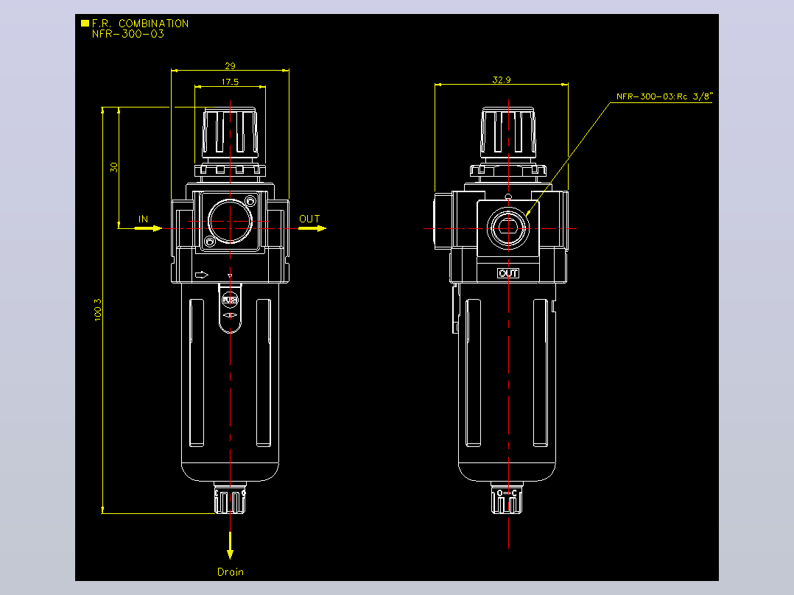
Task: Click the yellow 'OUT' label in the left view
Action: tap(309, 219)
